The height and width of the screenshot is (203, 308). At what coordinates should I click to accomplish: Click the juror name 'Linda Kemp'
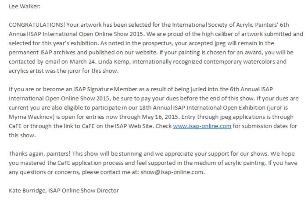pos(114,62)
